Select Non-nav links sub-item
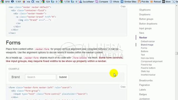This screenshot has height=100, width=178. click(x=147, y=58)
